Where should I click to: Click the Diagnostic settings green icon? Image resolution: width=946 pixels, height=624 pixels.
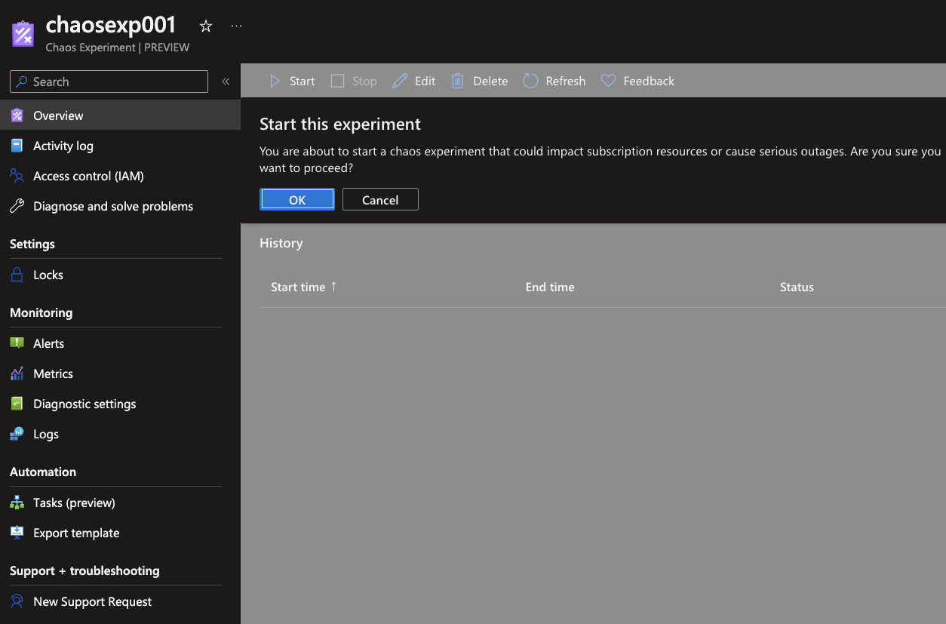point(17,404)
